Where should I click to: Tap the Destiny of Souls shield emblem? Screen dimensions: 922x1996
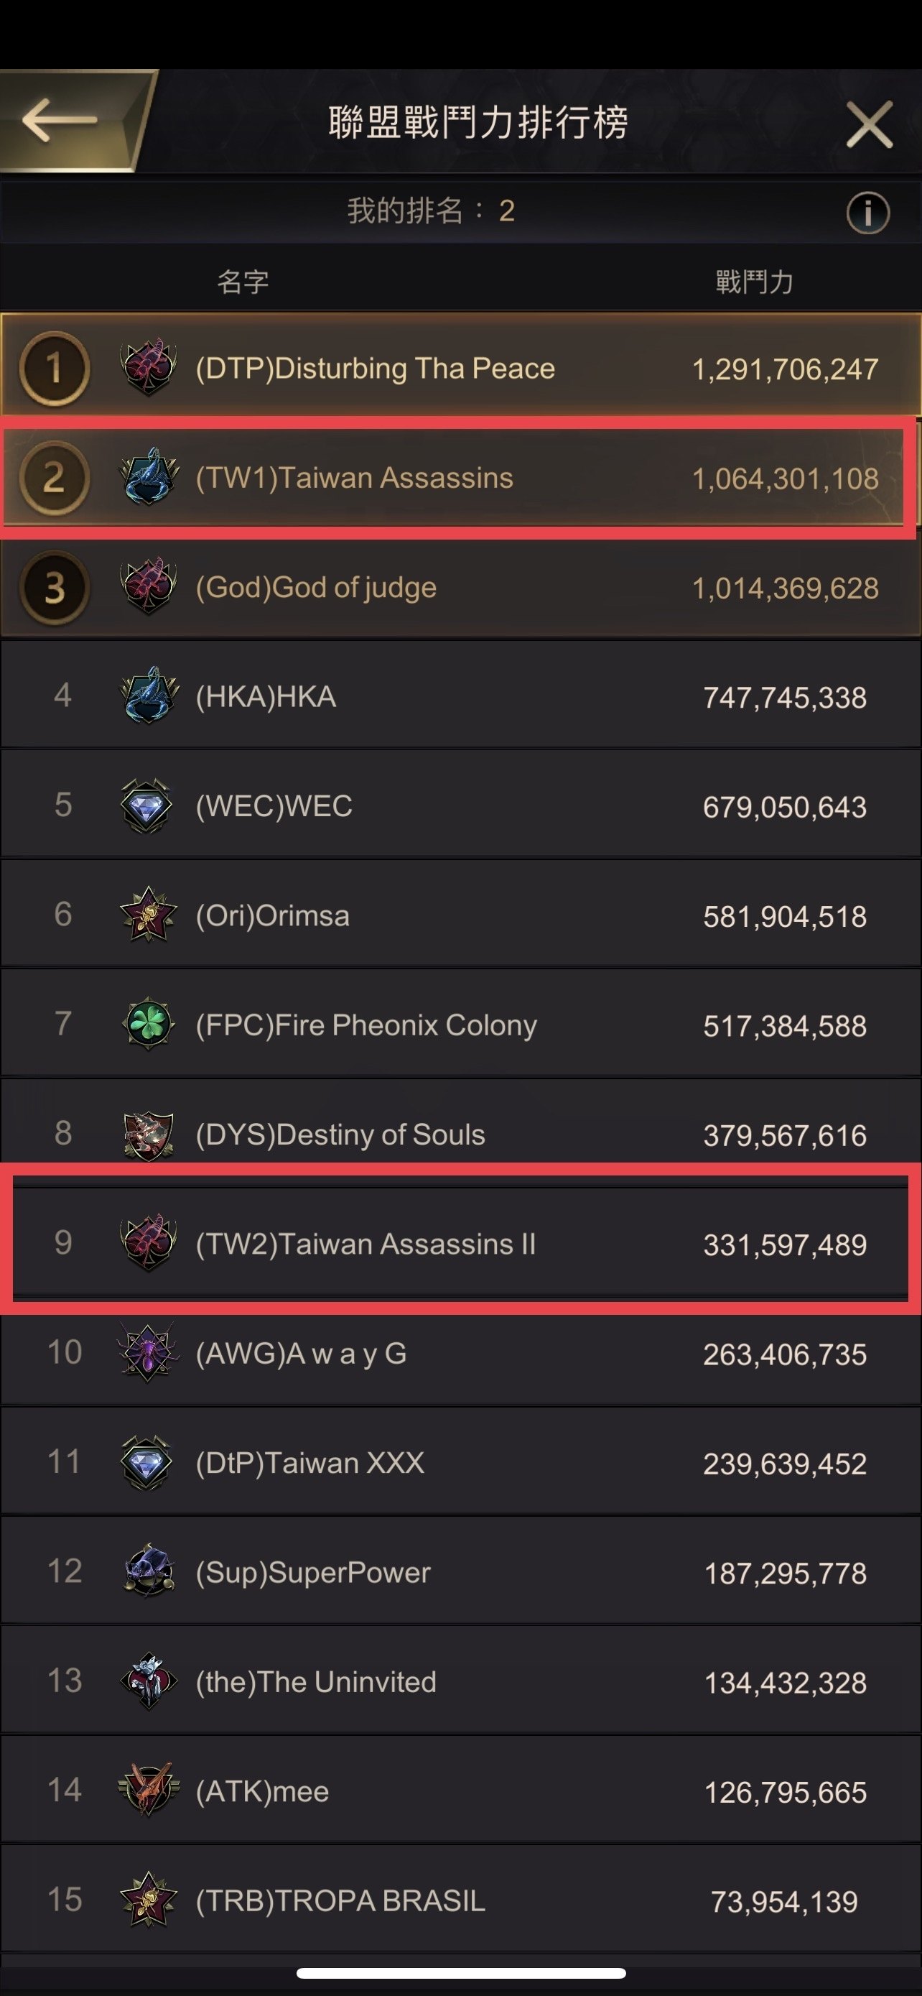pos(149,1135)
